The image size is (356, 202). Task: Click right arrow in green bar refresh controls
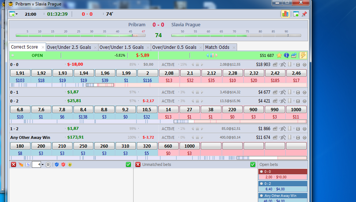click(x=217, y=55)
